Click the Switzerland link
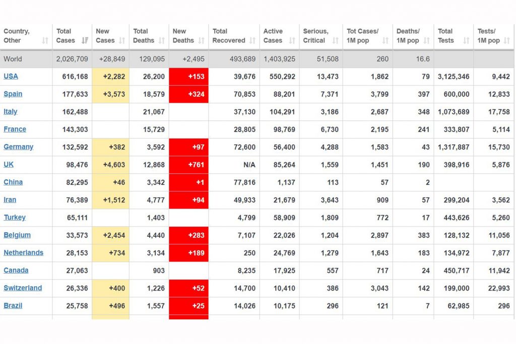Screen dimensions: 516x344 (x=23, y=288)
